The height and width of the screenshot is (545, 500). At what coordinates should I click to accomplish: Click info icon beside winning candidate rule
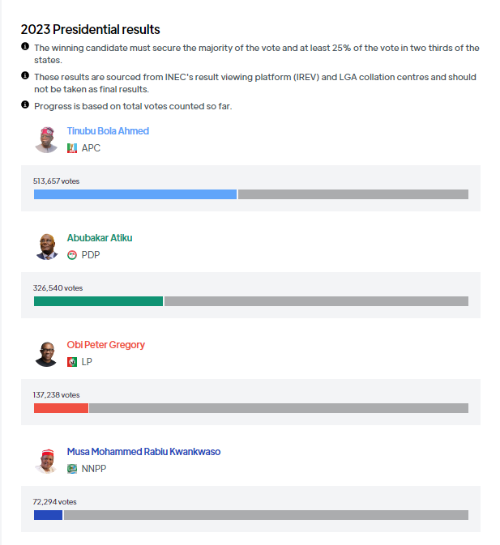(x=25, y=48)
